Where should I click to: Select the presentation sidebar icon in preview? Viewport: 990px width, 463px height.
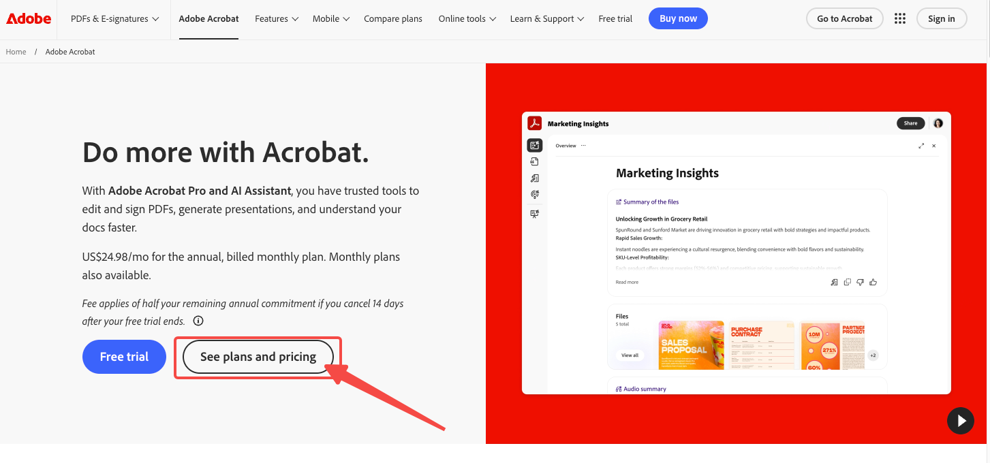tap(535, 214)
